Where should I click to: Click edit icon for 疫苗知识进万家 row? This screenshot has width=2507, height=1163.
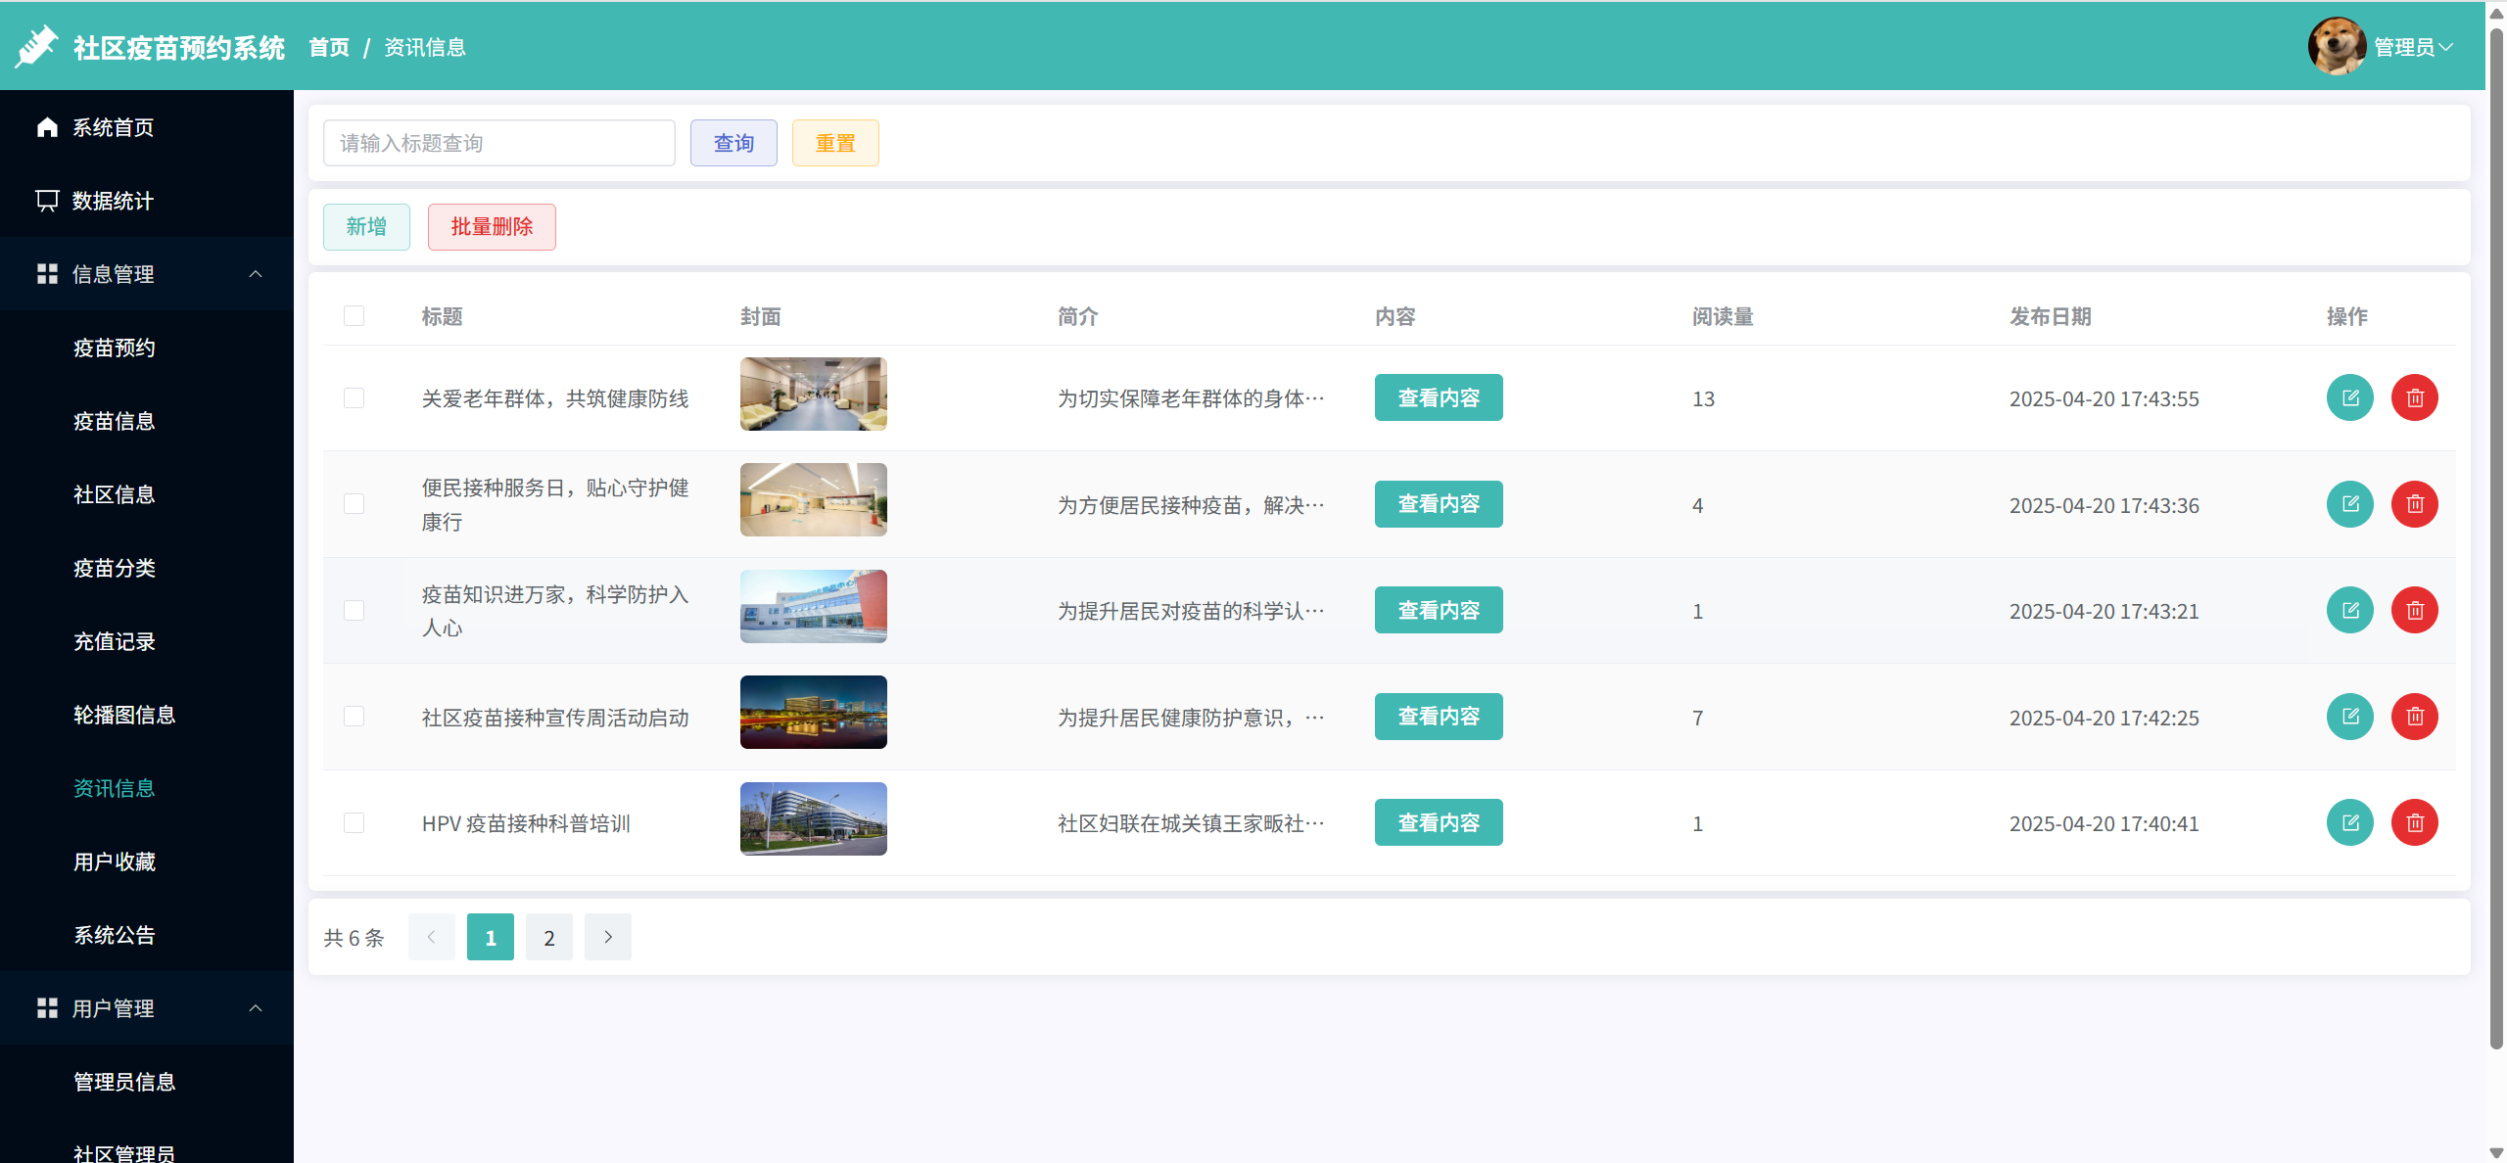(2349, 610)
